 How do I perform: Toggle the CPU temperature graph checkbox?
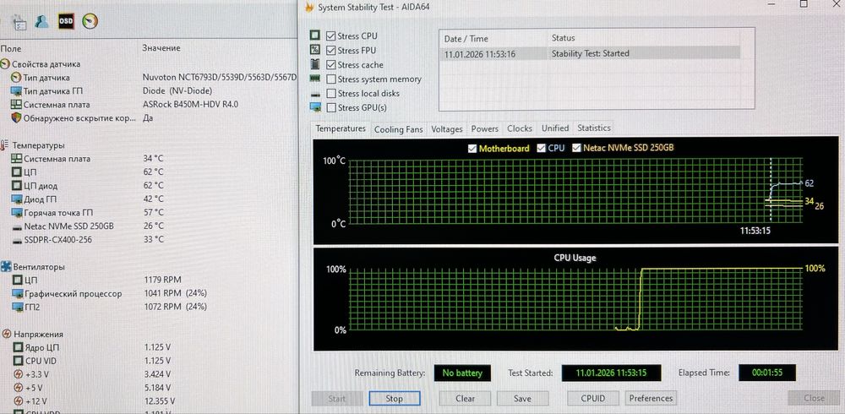(x=541, y=148)
